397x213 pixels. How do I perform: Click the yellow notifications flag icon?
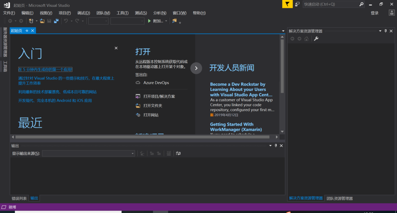pos(287,4)
